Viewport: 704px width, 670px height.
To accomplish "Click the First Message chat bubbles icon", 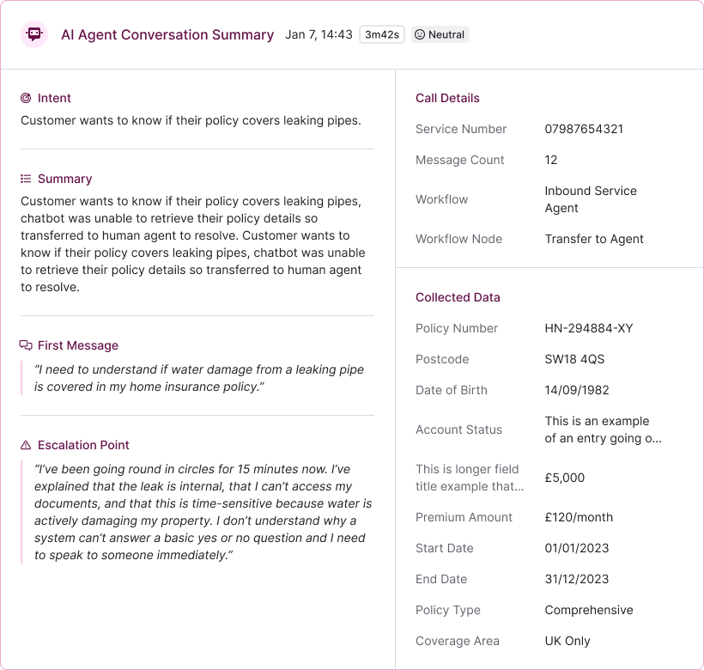I will 26,345.
